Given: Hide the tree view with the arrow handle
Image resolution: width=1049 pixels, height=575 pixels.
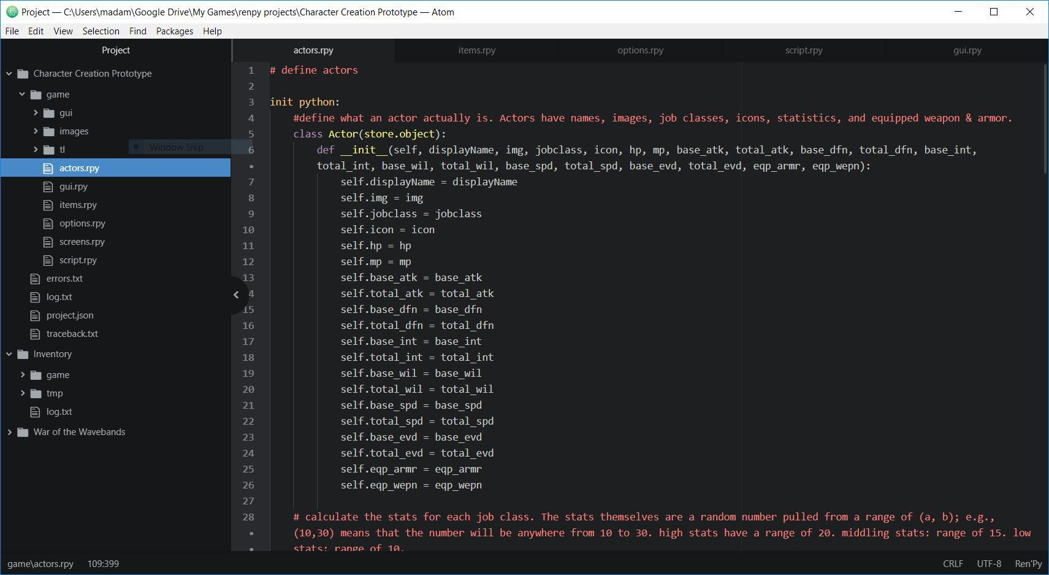Looking at the screenshot, I should (237, 295).
